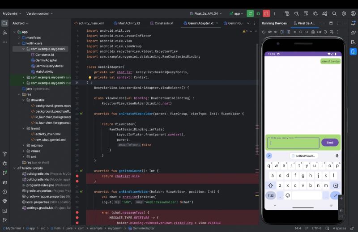
Task: Open app run configuration dropdown
Action: click(236, 13)
